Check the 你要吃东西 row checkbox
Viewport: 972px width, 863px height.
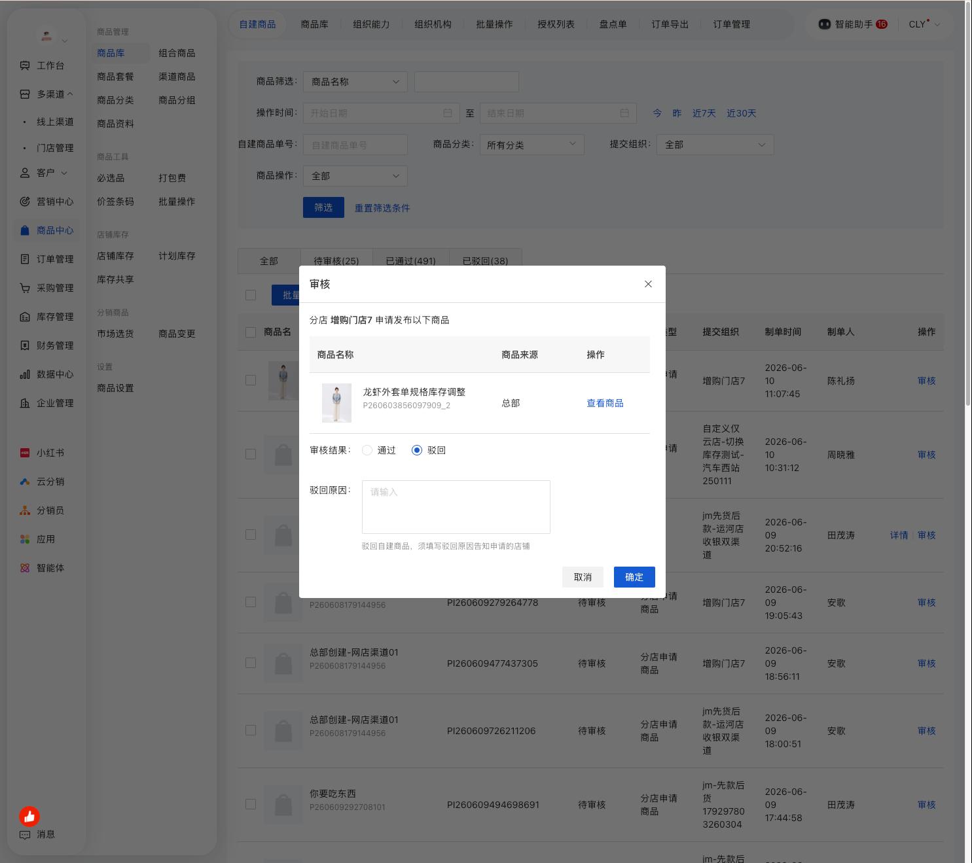251,804
